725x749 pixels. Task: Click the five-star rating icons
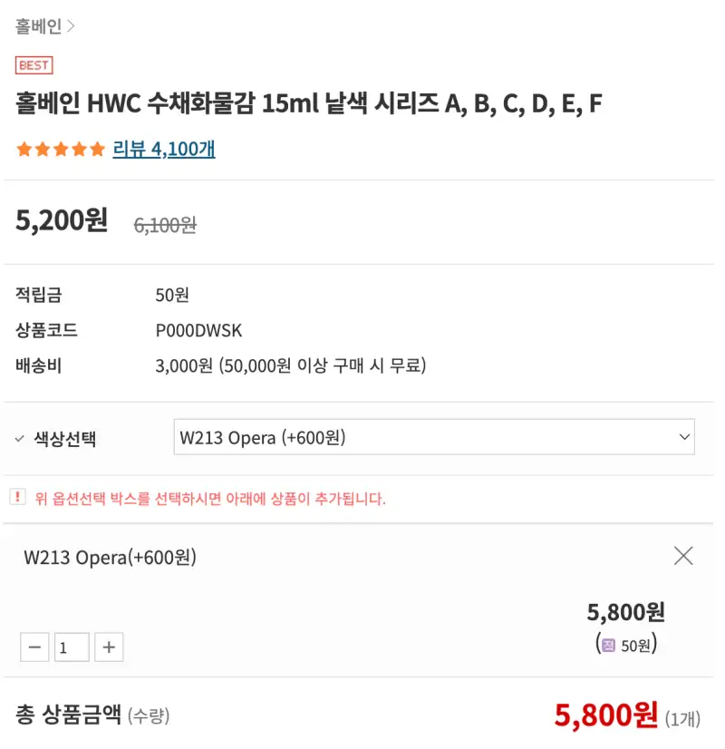pyautogui.click(x=60, y=150)
